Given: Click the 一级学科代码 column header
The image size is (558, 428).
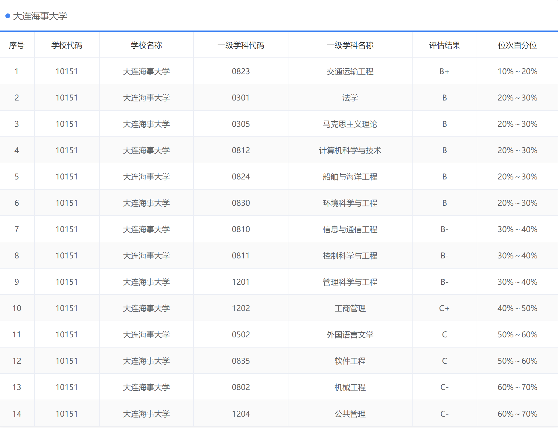Looking at the screenshot, I should point(241,45).
